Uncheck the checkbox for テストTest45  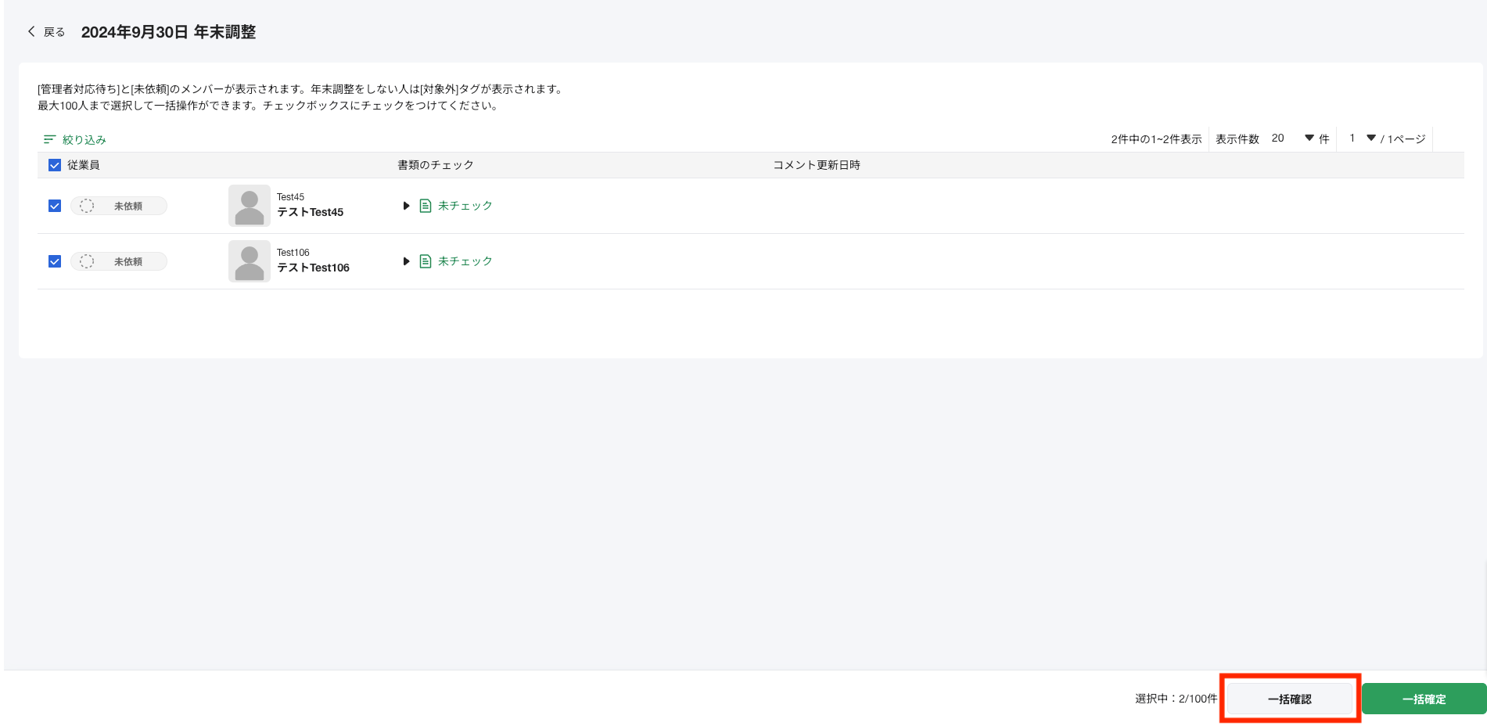click(x=54, y=205)
